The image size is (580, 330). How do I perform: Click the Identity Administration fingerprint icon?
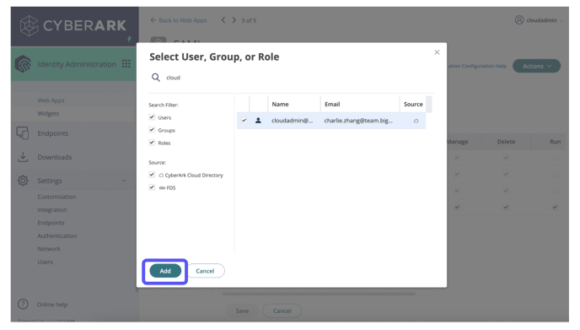(23, 63)
